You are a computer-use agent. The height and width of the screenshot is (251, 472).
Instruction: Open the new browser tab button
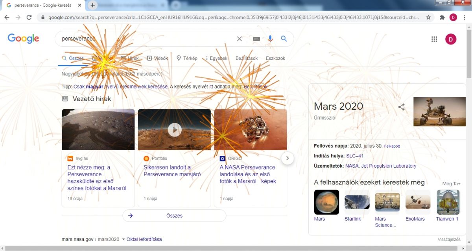point(93,5)
